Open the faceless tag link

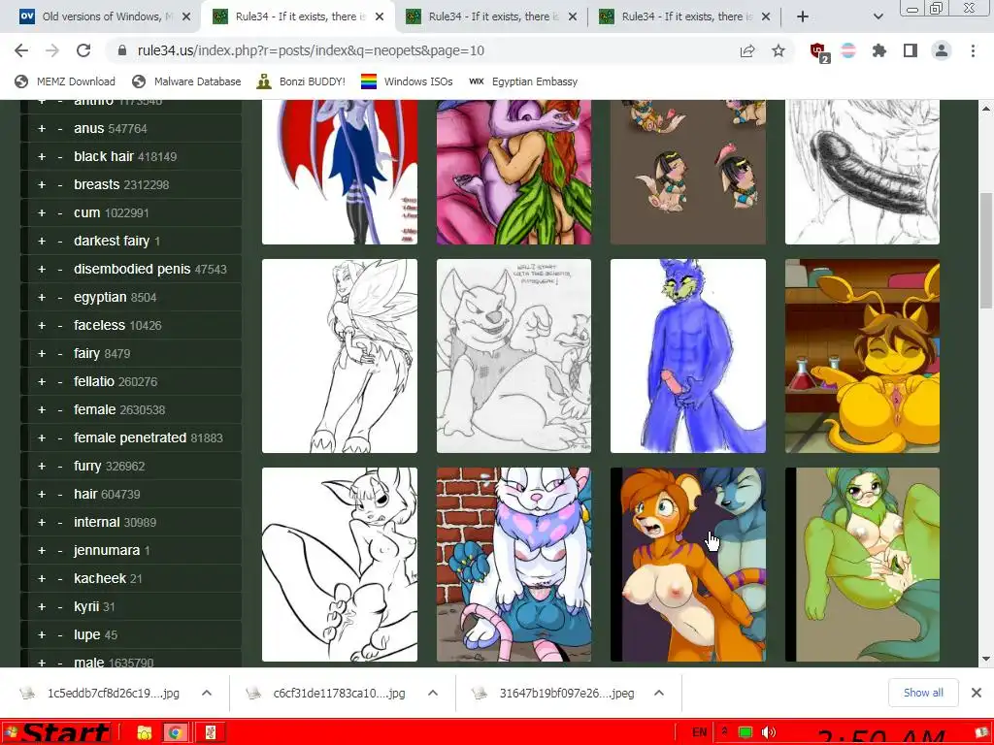[100, 325]
